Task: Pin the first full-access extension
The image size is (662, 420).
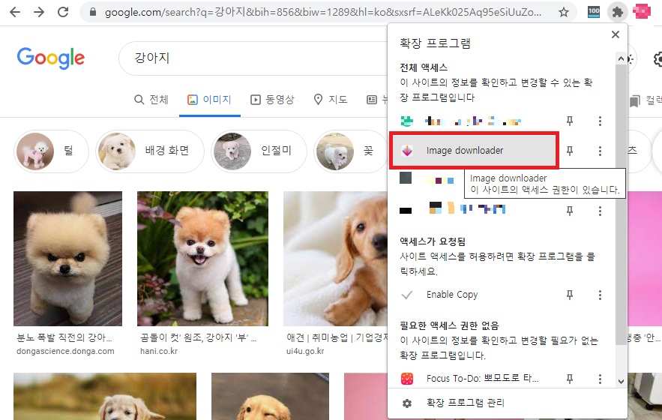Action: point(570,121)
